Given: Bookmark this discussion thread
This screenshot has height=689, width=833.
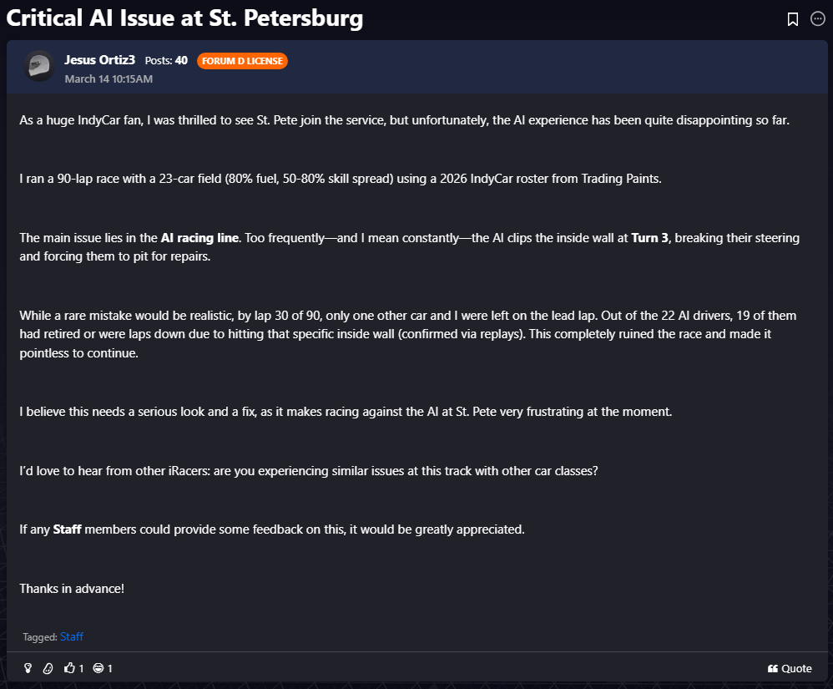Looking at the screenshot, I should (x=793, y=19).
